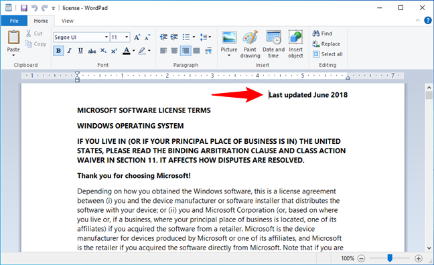
Task: Insert a Paint drawing
Action: pyautogui.click(x=250, y=44)
